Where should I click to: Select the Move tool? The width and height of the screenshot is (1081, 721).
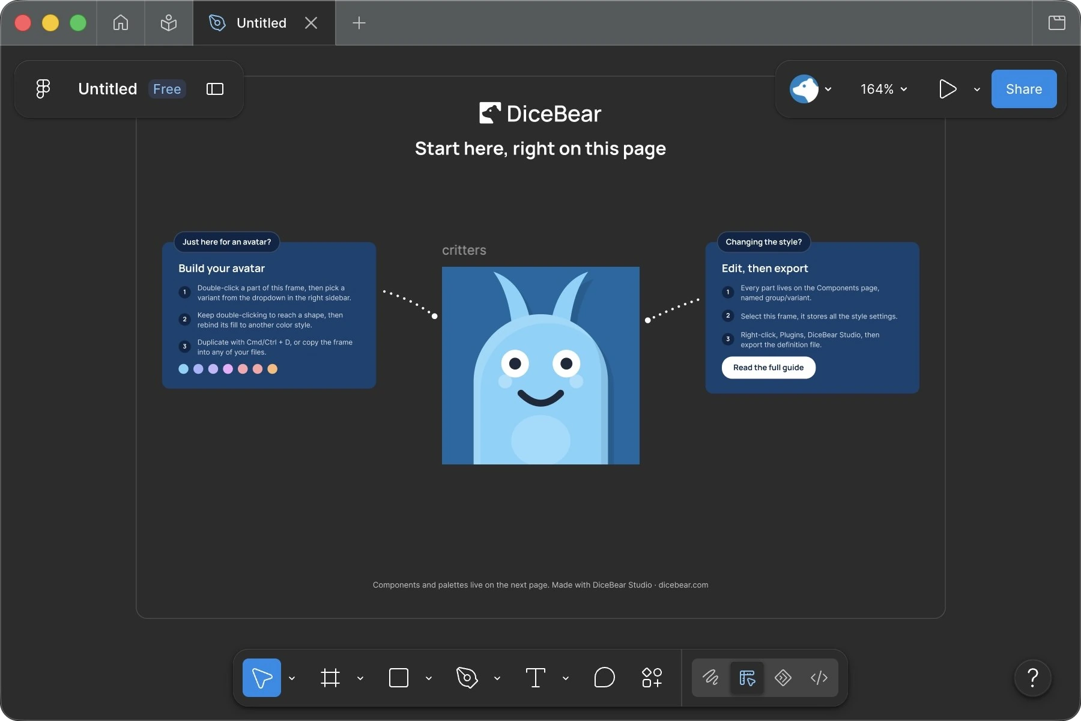pyautogui.click(x=262, y=678)
